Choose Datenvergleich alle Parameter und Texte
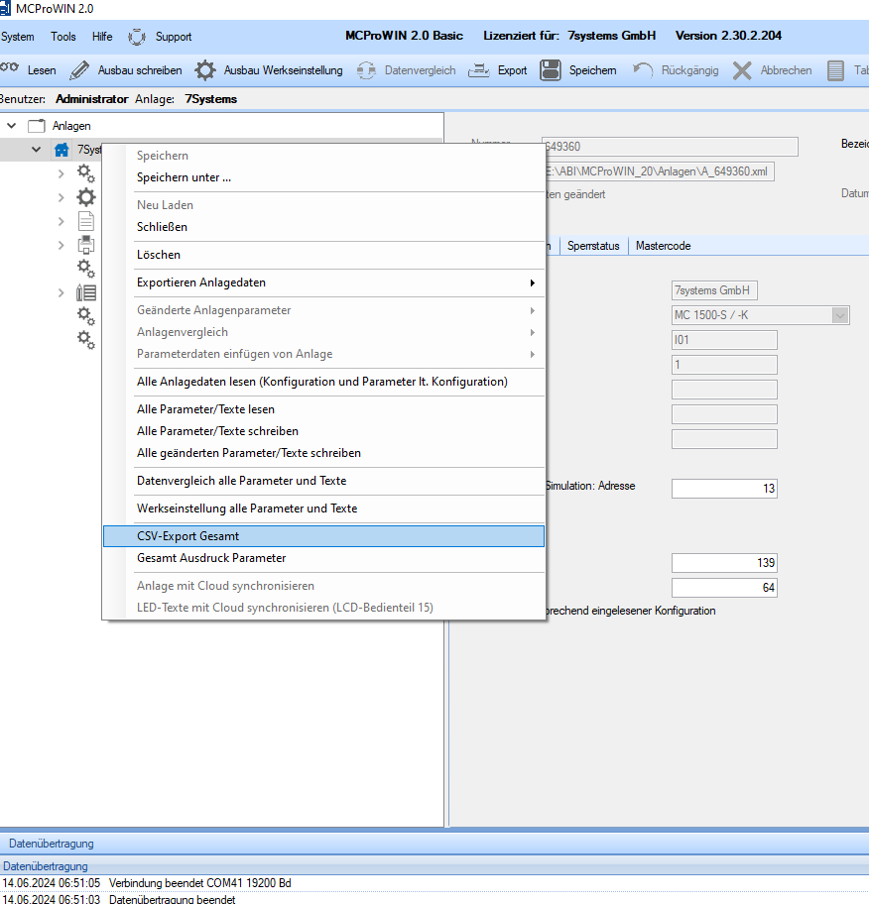This screenshot has width=869, height=904. (323, 481)
